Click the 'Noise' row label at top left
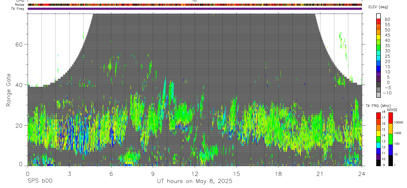 pos(20,5)
